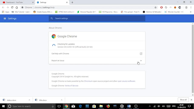The image size is (194, 109).
Task: Open File Explorer from taskbar
Action: click(x=101, y=106)
